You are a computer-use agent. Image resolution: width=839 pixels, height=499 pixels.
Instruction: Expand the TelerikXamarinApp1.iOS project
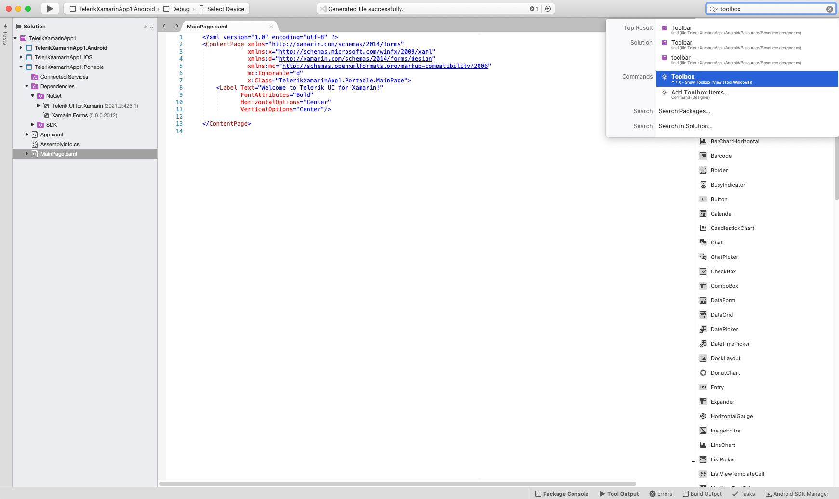(x=21, y=57)
